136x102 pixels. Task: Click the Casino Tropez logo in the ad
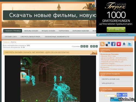116,6
